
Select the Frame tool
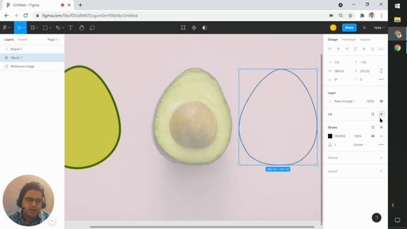point(32,27)
